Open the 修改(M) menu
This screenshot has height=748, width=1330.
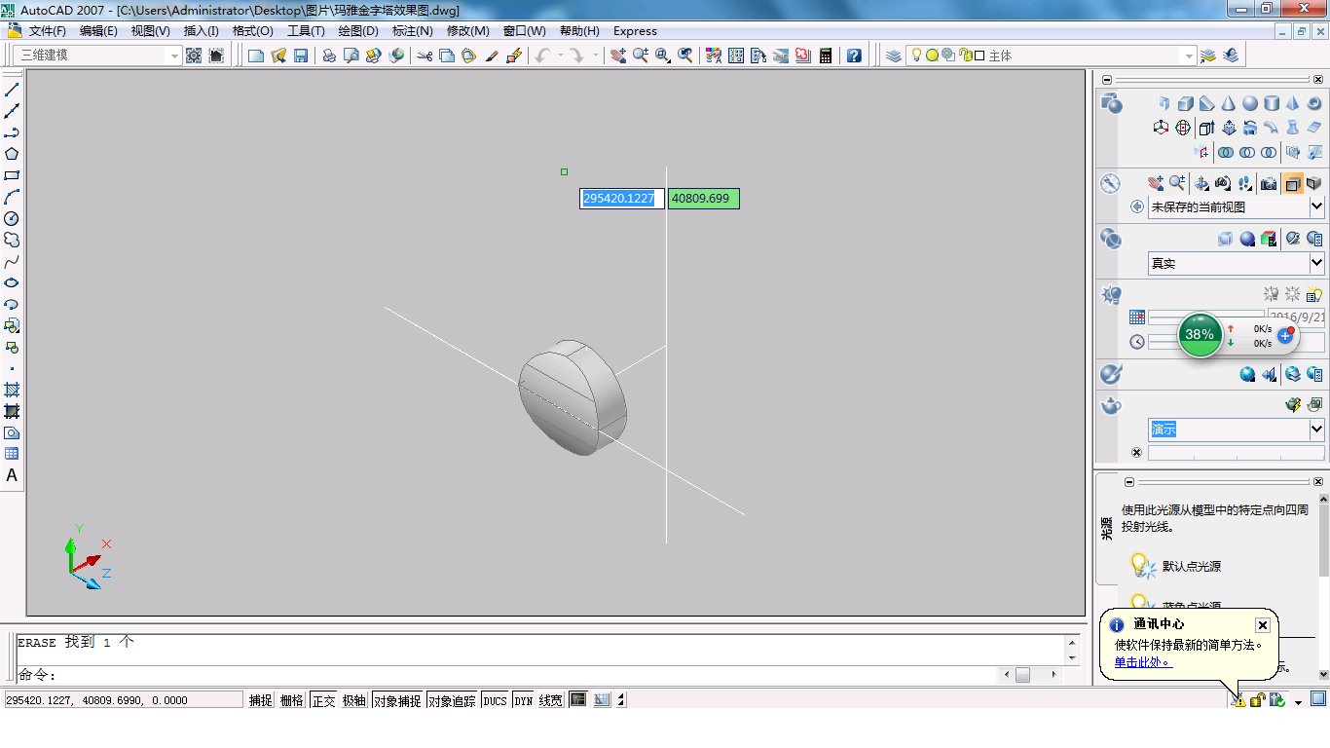[x=467, y=31]
